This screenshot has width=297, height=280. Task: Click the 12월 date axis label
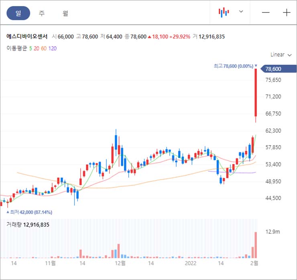pos(120,263)
